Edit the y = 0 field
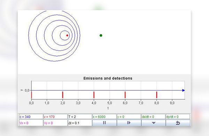This screenshot has height=136, width=209. [x=129, y=117]
